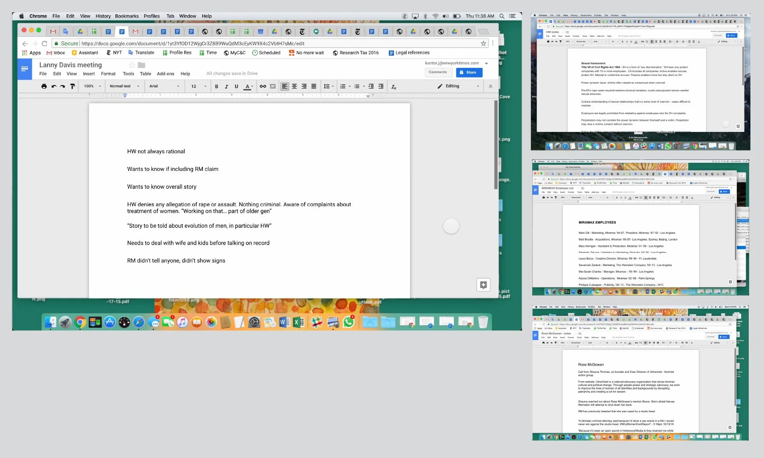Open WhatsApp from the Dock
The image size is (764, 458).
pos(348,322)
